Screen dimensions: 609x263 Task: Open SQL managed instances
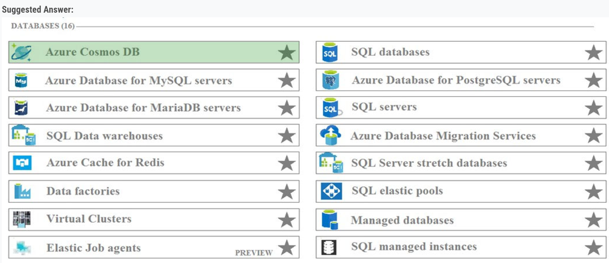tap(414, 247)
